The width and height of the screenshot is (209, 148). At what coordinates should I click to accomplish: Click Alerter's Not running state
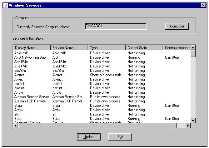pyautogui.click(x=136, y=75)
